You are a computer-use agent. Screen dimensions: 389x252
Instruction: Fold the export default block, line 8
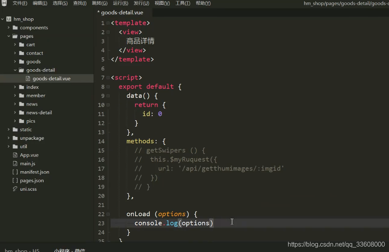pos(108,87)
